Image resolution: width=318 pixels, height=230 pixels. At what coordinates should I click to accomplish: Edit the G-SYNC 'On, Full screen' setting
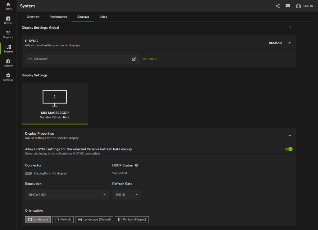[134, 59]
